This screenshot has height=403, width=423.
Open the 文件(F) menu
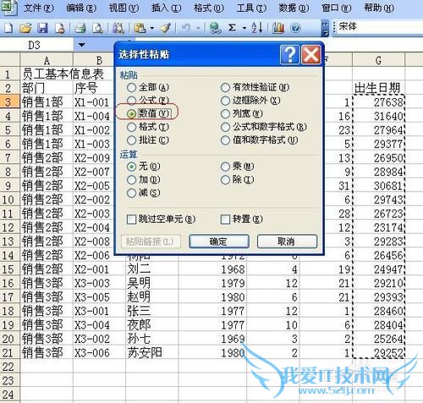pos(38,8)
